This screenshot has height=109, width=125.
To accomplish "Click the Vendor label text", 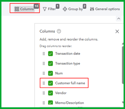I will click(61, 93).
